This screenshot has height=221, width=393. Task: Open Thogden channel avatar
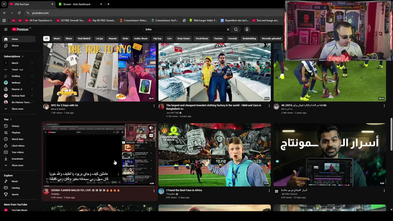click(161, 191)
